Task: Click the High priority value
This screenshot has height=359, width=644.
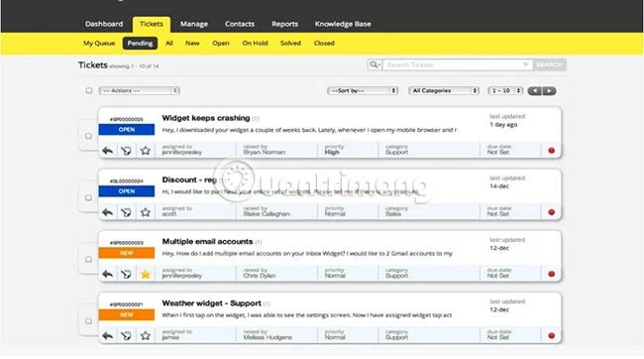Action: (x=332, y=152)
